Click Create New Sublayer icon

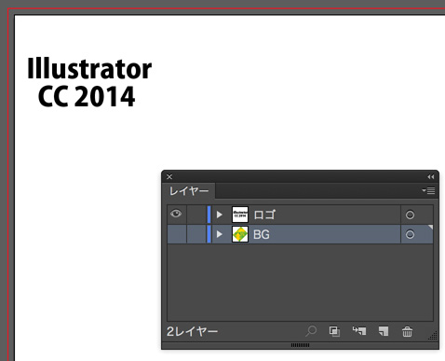[x=359, y=331]
